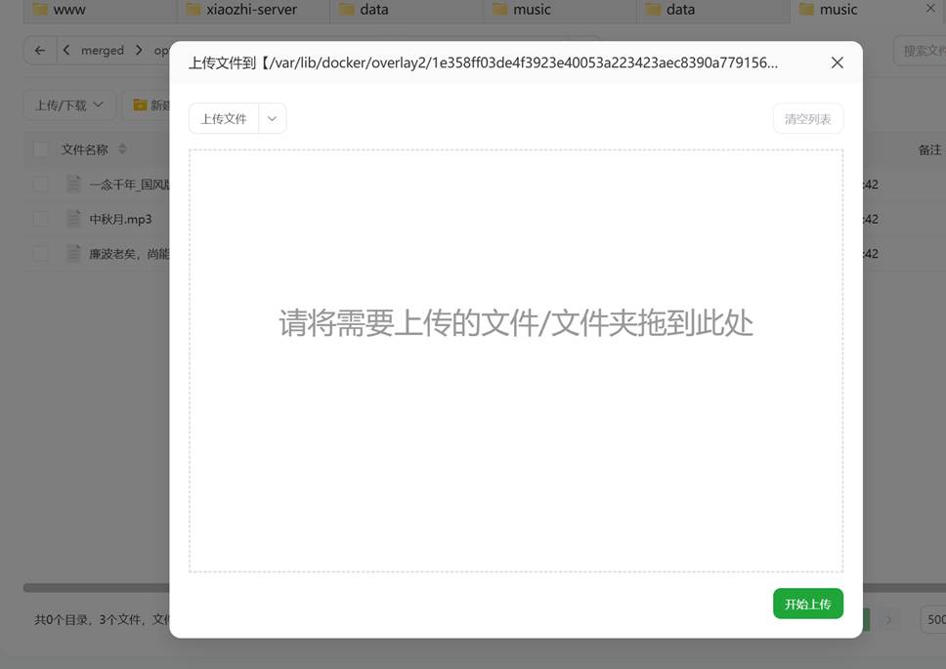Open the 上传/下载 dropdown menu
This screenshot has width=946, height=669.
pyautogui.click(x=68, y=105)
